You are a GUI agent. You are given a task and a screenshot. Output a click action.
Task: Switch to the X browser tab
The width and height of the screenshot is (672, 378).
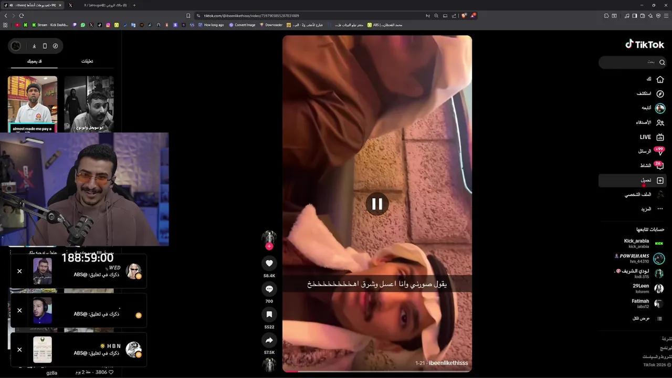point(70,5)
